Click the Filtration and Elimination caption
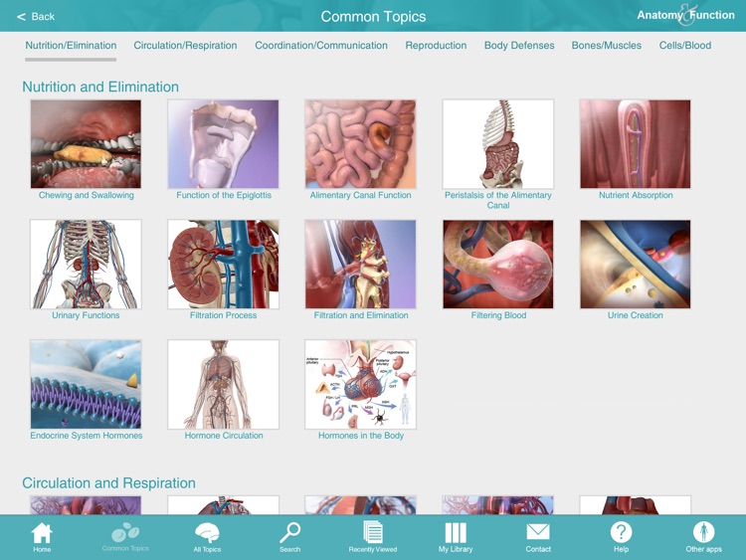This screenshot has width=746, height=560. point(361,315)
